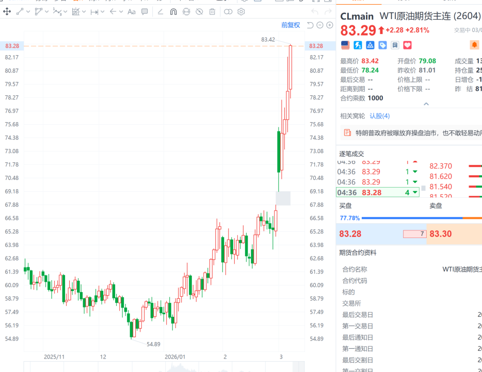
Task: Click the heart favorite icon
Action: (407, 45)
